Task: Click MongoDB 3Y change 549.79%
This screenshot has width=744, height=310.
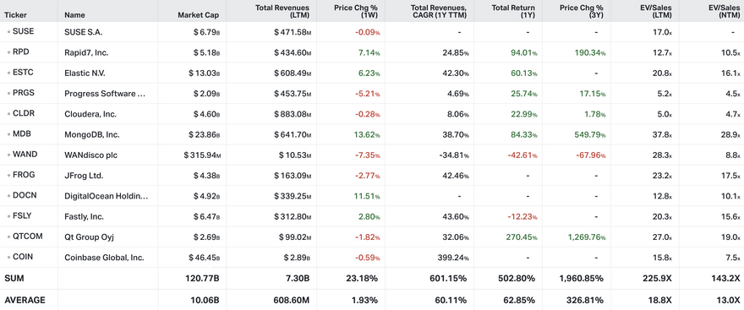Action: pos(591,134)
